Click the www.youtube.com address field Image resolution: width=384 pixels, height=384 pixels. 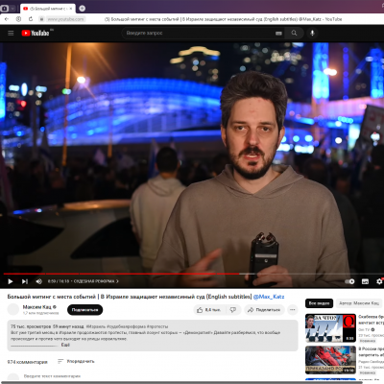tap(65, 19)
